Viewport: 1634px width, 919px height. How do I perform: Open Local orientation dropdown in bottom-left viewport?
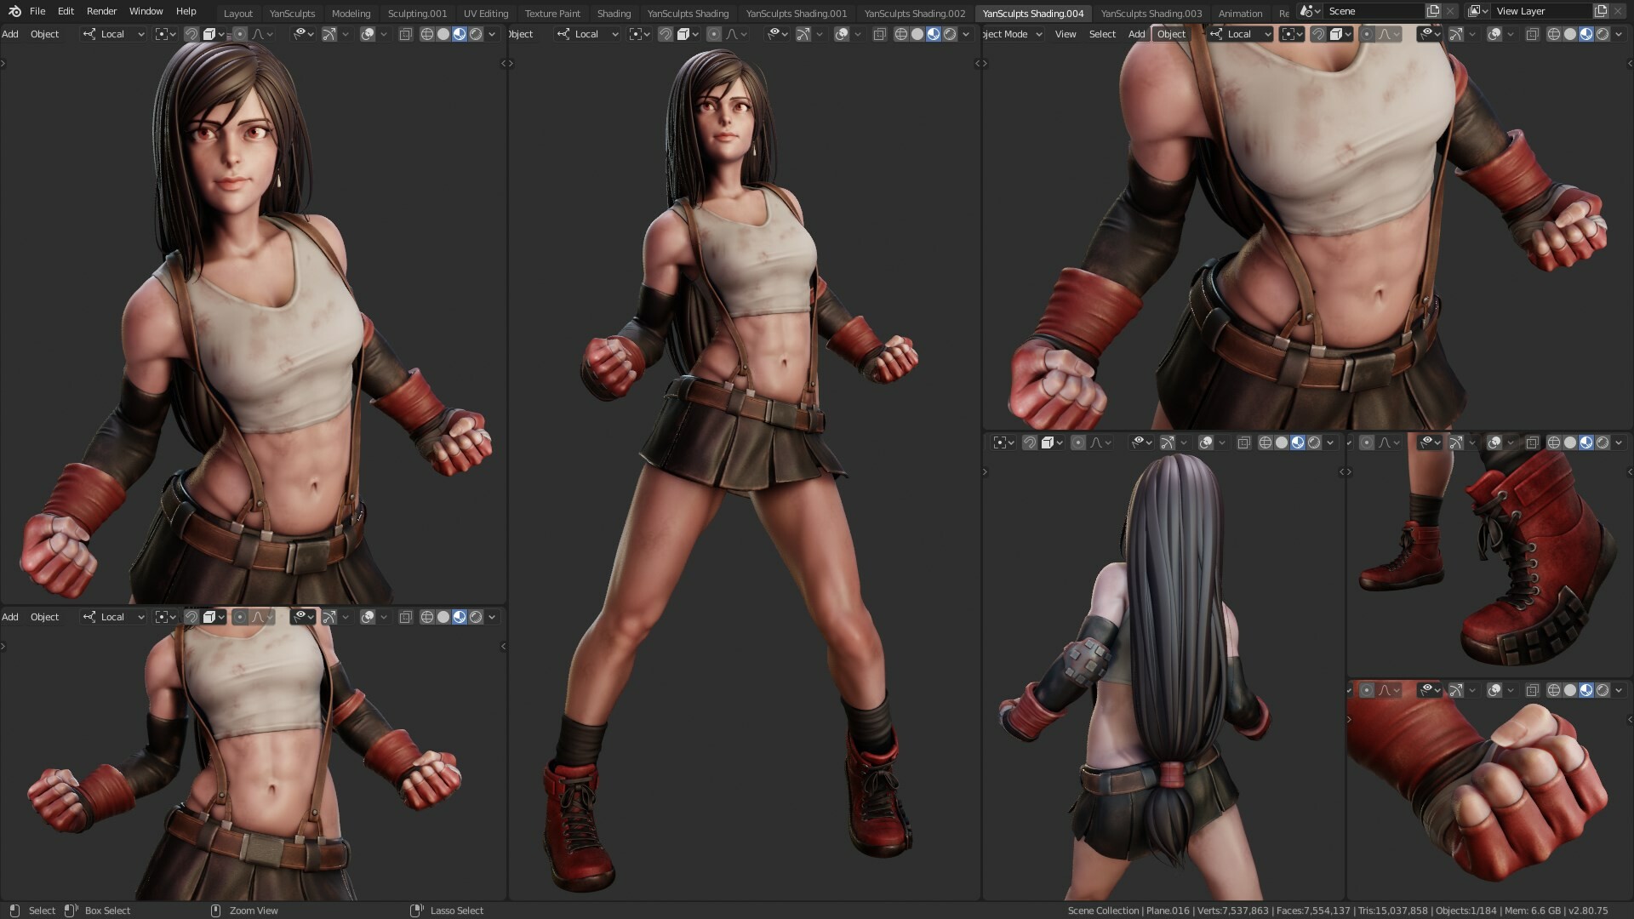click(114, 617)
